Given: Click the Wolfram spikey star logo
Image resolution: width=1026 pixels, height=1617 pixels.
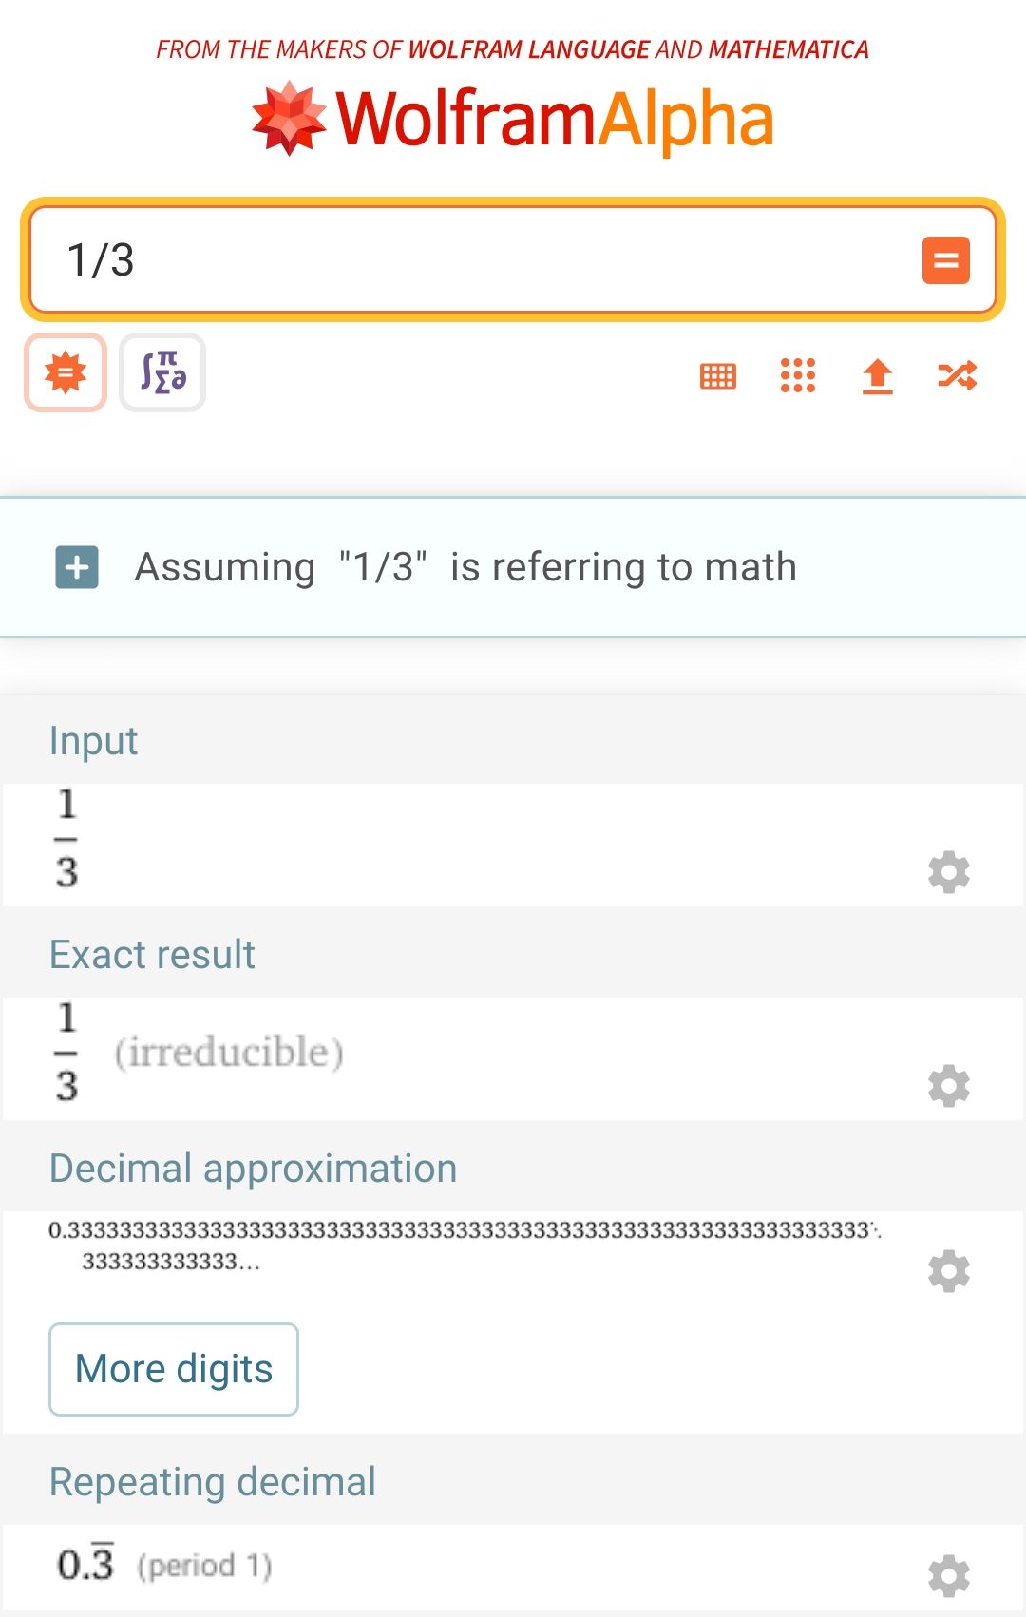Looking at the screenshot, I should [x=289, y=119].
